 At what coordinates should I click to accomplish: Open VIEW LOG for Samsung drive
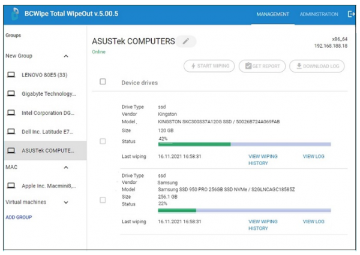point(313,221)
